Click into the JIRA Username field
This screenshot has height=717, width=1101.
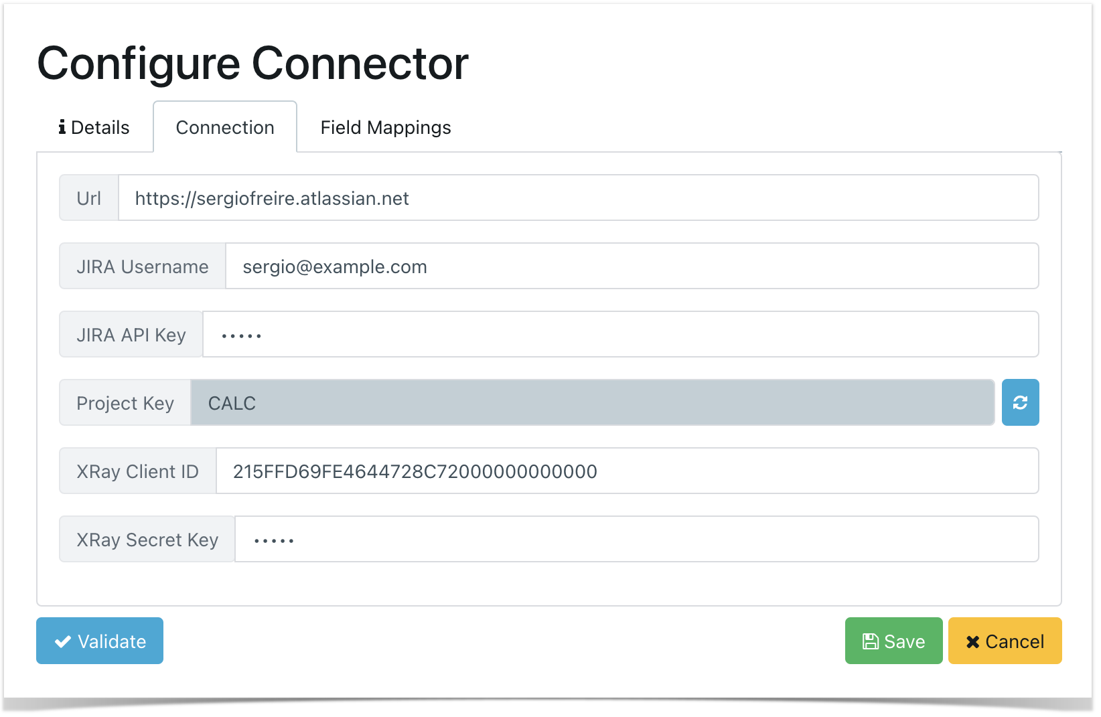pos(632,266)
